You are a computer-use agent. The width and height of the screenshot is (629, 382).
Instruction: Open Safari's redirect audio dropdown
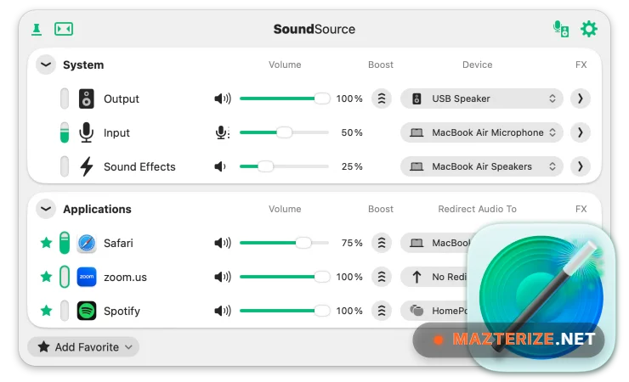[435, 243]
